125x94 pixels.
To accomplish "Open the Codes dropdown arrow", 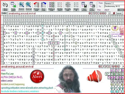I will (x=109, y=13).
